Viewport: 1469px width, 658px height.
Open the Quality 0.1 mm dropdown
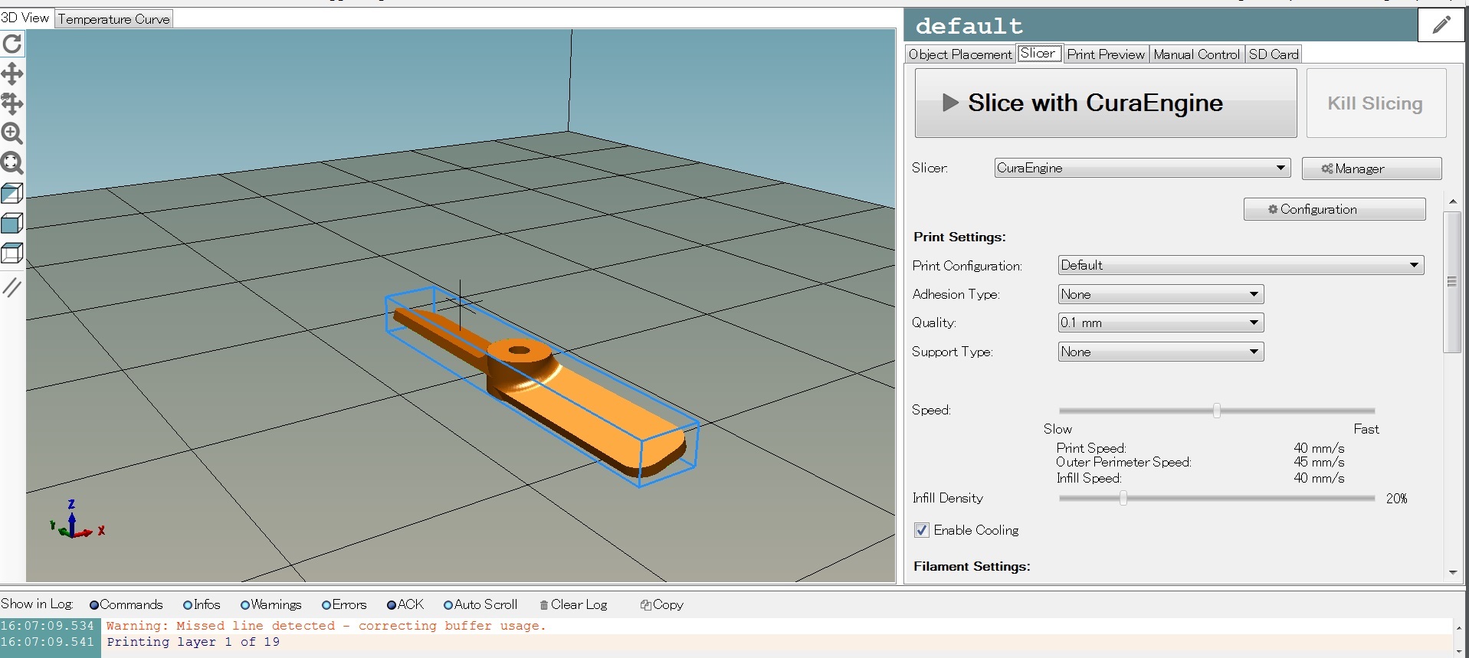coord(1161,322)
